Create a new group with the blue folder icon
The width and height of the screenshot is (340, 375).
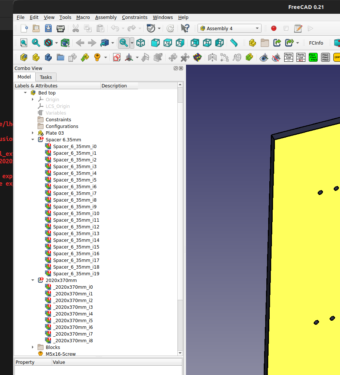click(x=60, y=57)
